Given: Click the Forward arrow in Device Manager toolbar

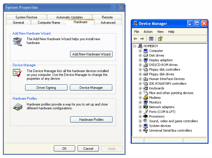Looking at the screenshot, I should tap(142, 39).
